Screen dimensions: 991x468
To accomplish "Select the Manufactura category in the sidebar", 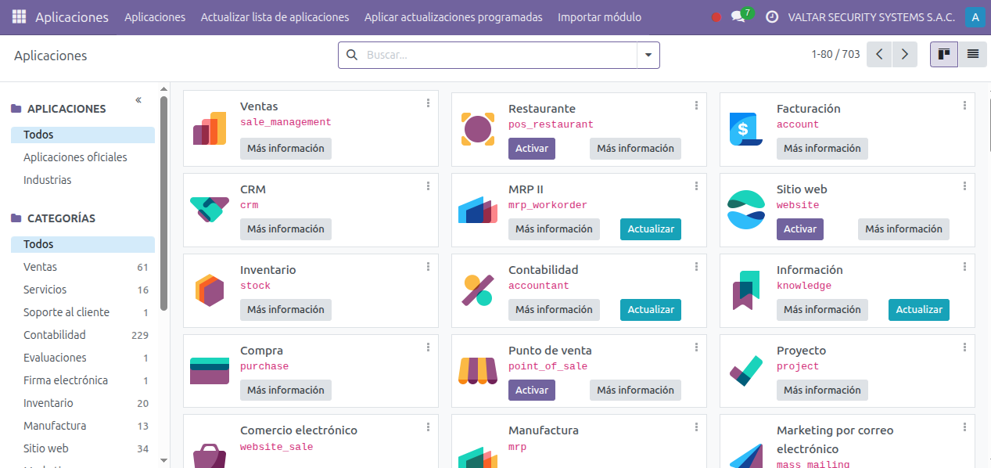I will [x=82, y=426].
